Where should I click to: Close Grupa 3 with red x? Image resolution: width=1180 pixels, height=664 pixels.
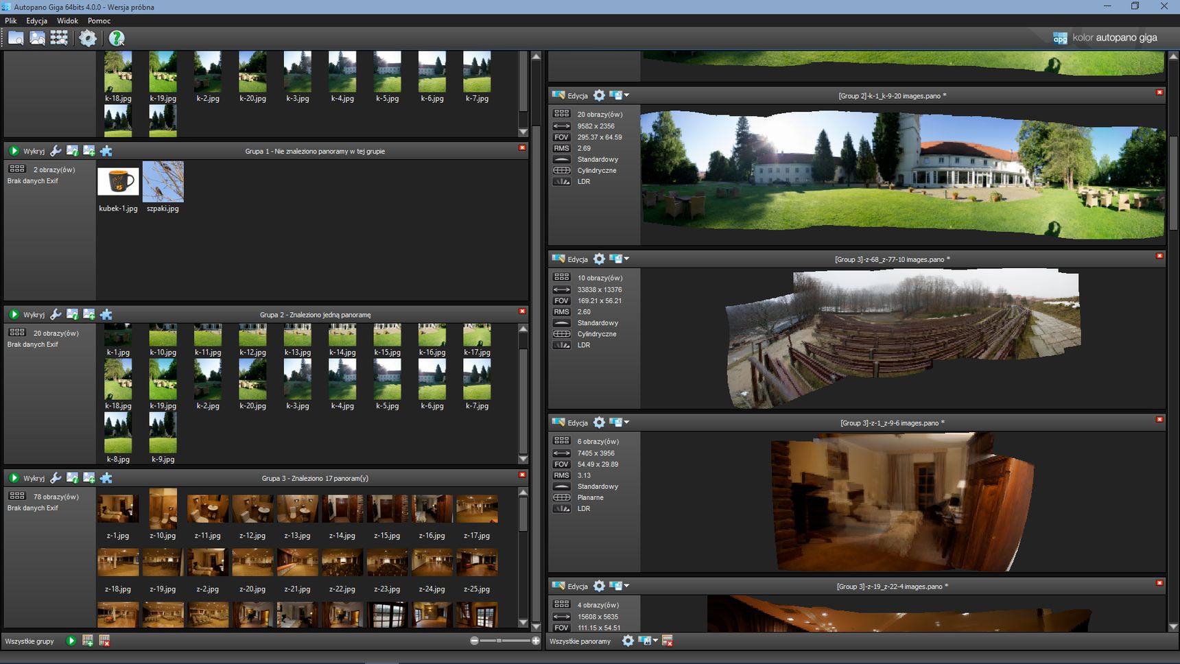522,475
